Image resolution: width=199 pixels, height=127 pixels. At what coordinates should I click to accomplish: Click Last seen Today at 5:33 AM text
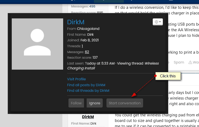tap(91, 63)
